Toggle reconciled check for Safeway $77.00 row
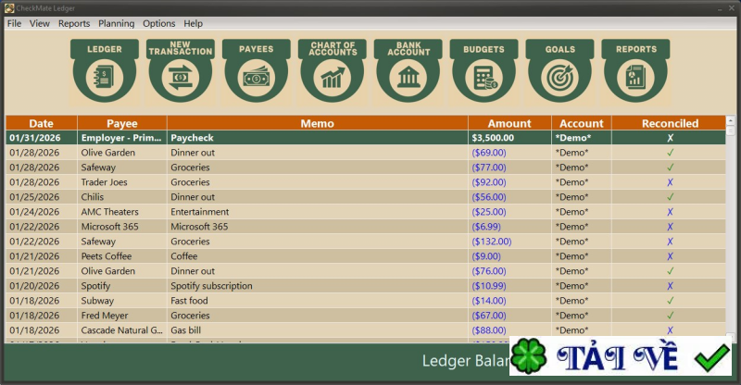The width and height of the screenshot is (741, 385). 670,168
